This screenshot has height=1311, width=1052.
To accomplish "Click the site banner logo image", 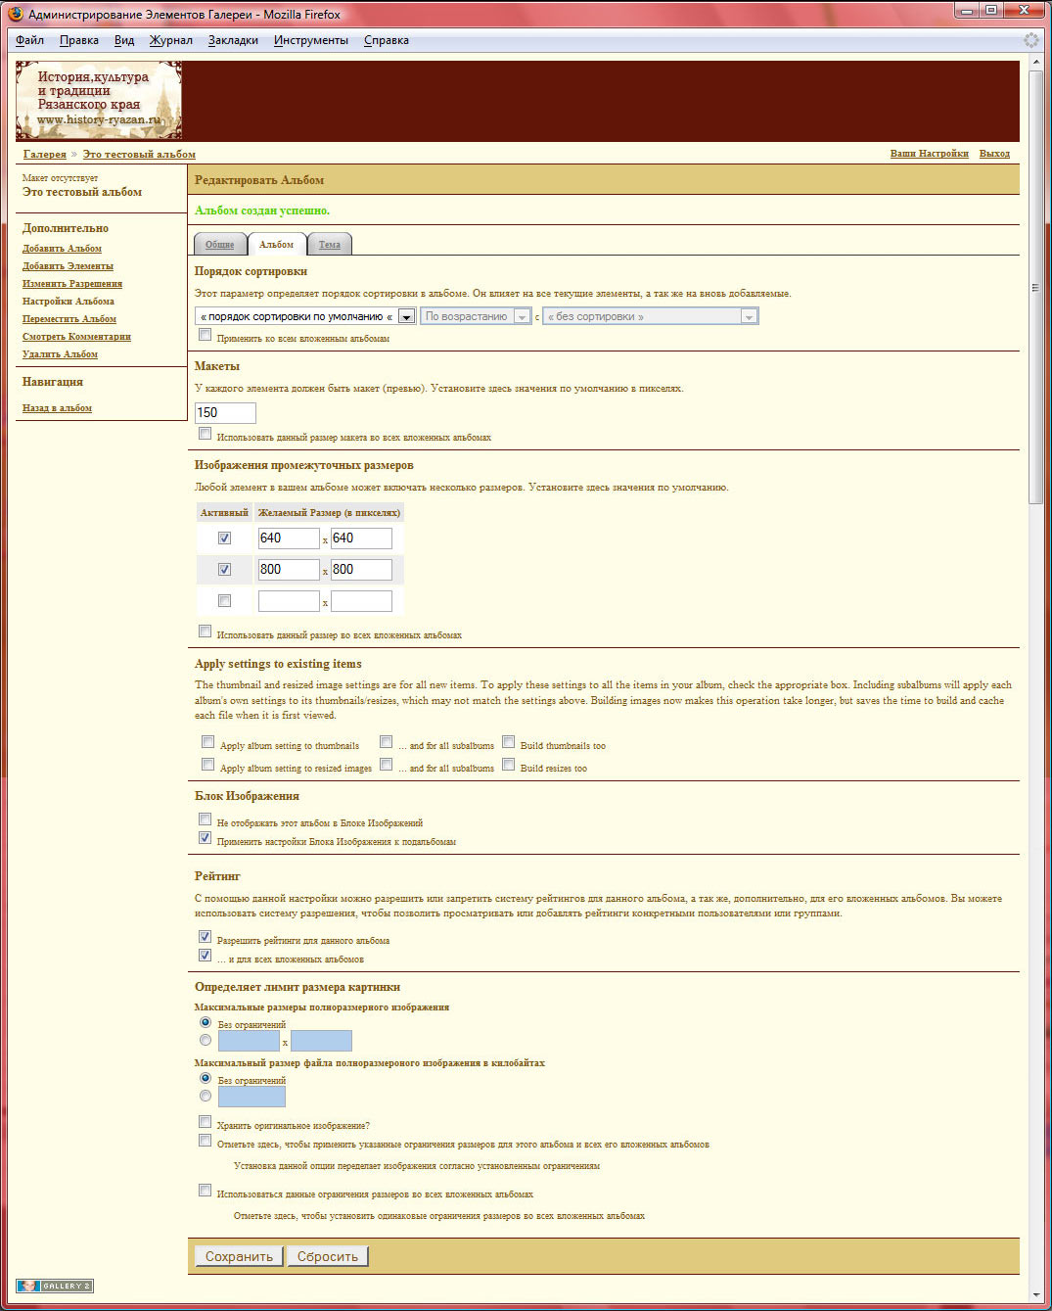I will 99,101.
